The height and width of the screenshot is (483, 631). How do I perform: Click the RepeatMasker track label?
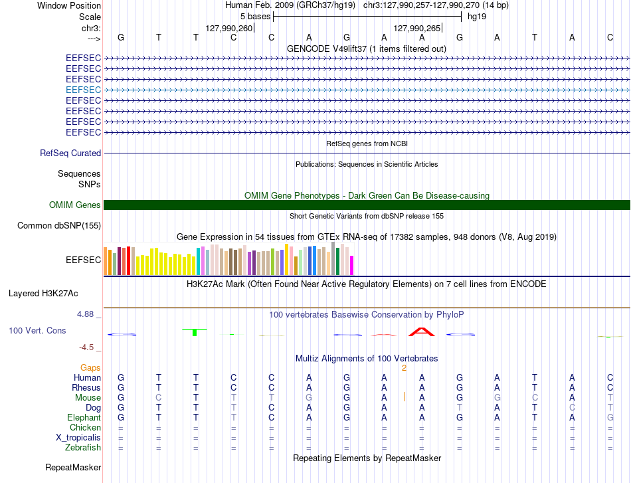pos(73,467)
